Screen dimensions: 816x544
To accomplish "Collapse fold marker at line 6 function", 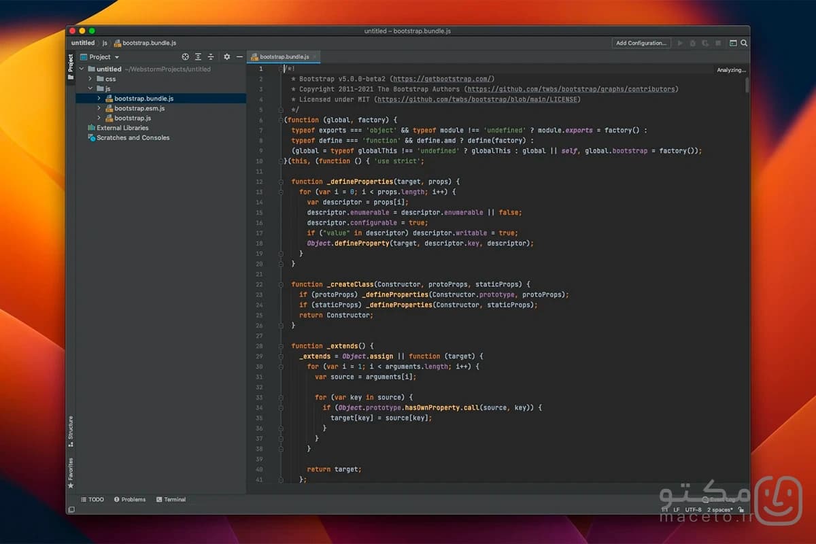I will tap(281, 120).
